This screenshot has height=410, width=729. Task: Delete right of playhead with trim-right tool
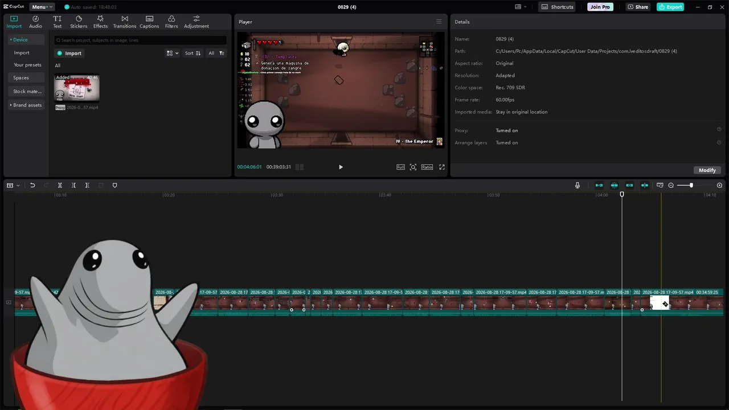[87, 185]
